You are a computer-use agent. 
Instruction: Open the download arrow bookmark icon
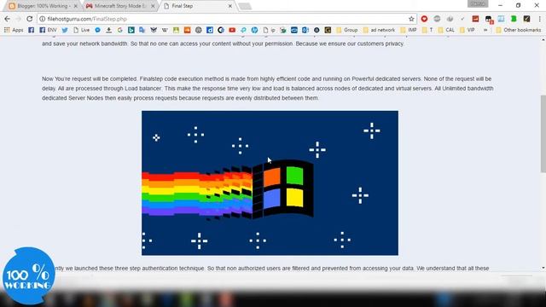108,31
